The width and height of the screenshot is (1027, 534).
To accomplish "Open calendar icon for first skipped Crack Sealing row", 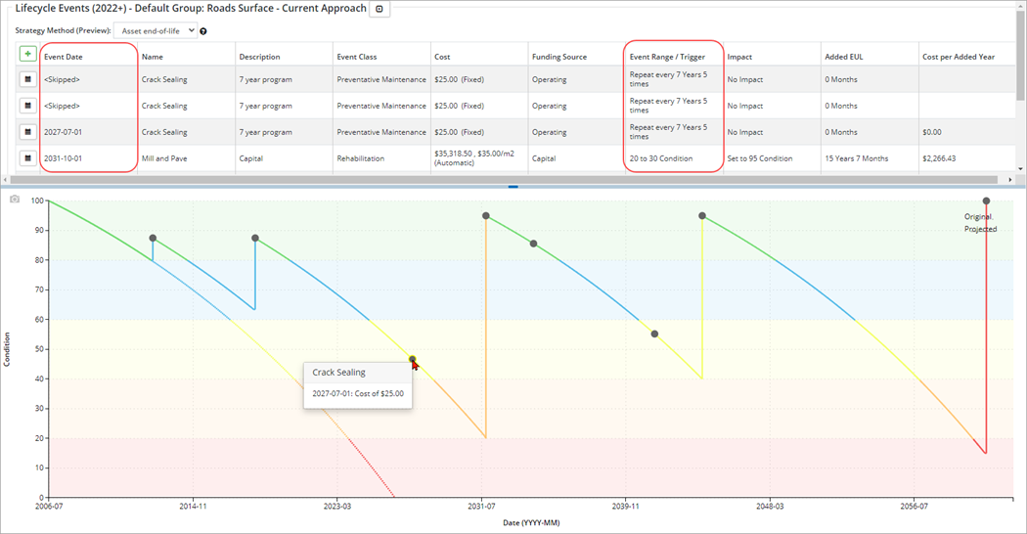I will [27, 79].
